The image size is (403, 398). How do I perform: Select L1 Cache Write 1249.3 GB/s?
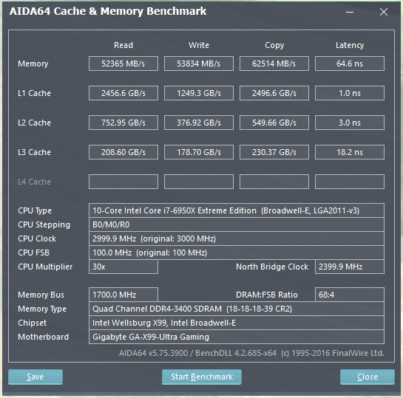tap(199, 93)
